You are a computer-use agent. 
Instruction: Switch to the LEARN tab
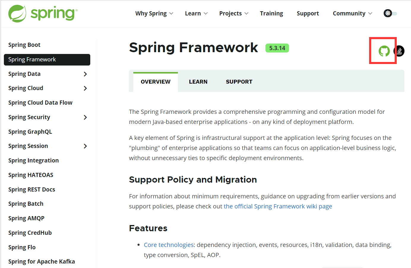[198, 82]
